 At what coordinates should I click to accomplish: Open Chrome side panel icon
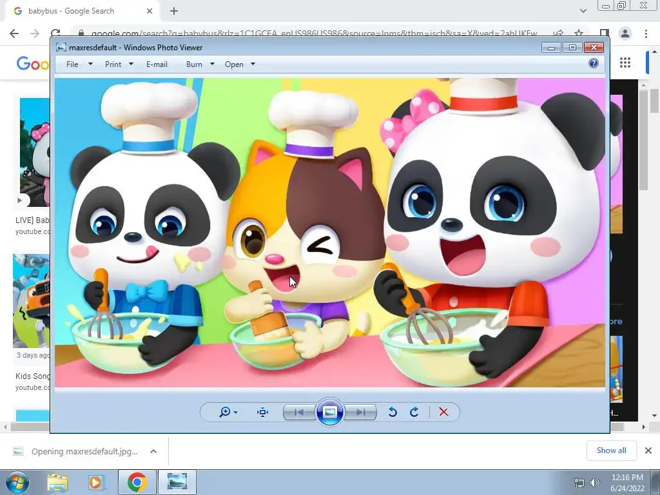point(605,34)
